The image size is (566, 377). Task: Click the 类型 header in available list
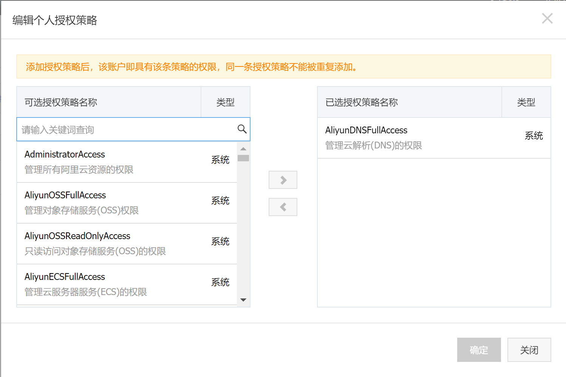226,102
